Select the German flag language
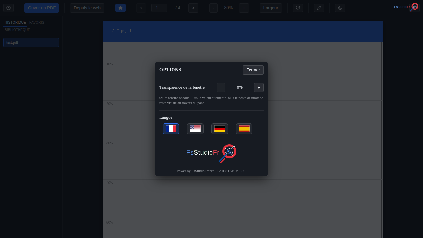The image size is (423, 238). tap(220, 129)
